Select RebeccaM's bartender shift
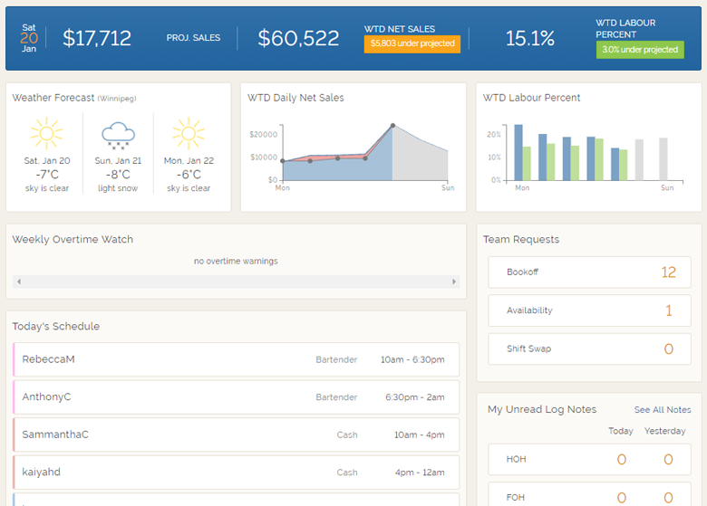Image resolution: width=707 pixels, height=506 pixels. coord(237,359)
